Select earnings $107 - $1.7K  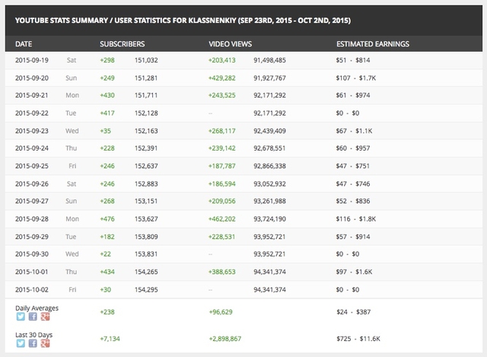[355, 78]
